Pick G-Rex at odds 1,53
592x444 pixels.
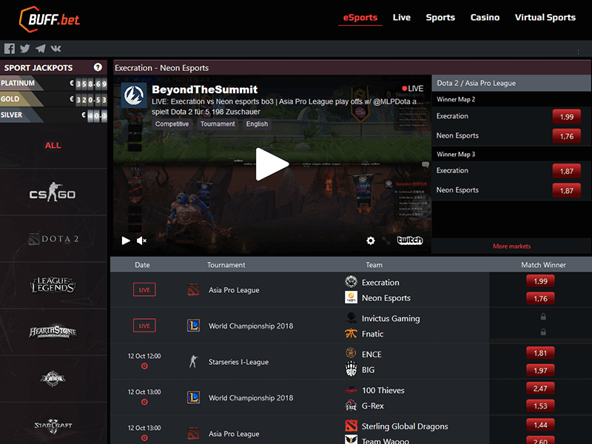pyautogui.click(x=540, y=406)
